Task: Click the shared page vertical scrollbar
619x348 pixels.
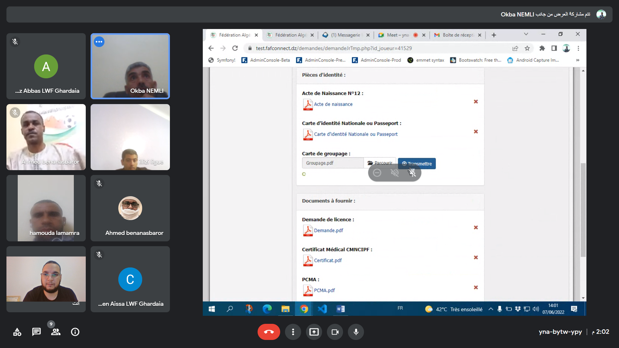Action: (583, 209)
